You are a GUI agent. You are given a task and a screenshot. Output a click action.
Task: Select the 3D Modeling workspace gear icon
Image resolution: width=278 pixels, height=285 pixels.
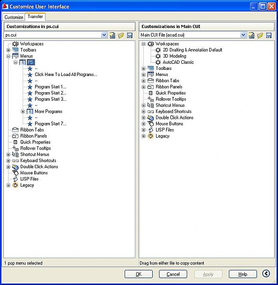pyautogui.click(x=158, y=56)
